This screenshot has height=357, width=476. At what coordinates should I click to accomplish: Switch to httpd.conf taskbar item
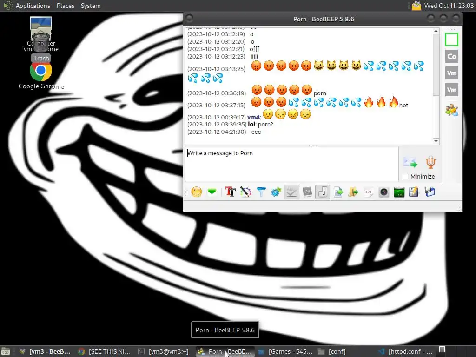click(x=405, y=351)
